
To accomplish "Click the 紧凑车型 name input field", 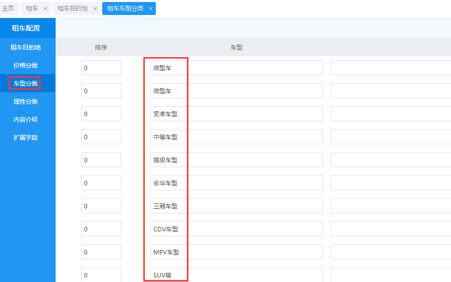I will (236, 114).
